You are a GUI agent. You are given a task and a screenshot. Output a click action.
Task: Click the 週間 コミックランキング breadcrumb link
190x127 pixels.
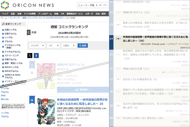pyautogui.click(x=43, y=18)
